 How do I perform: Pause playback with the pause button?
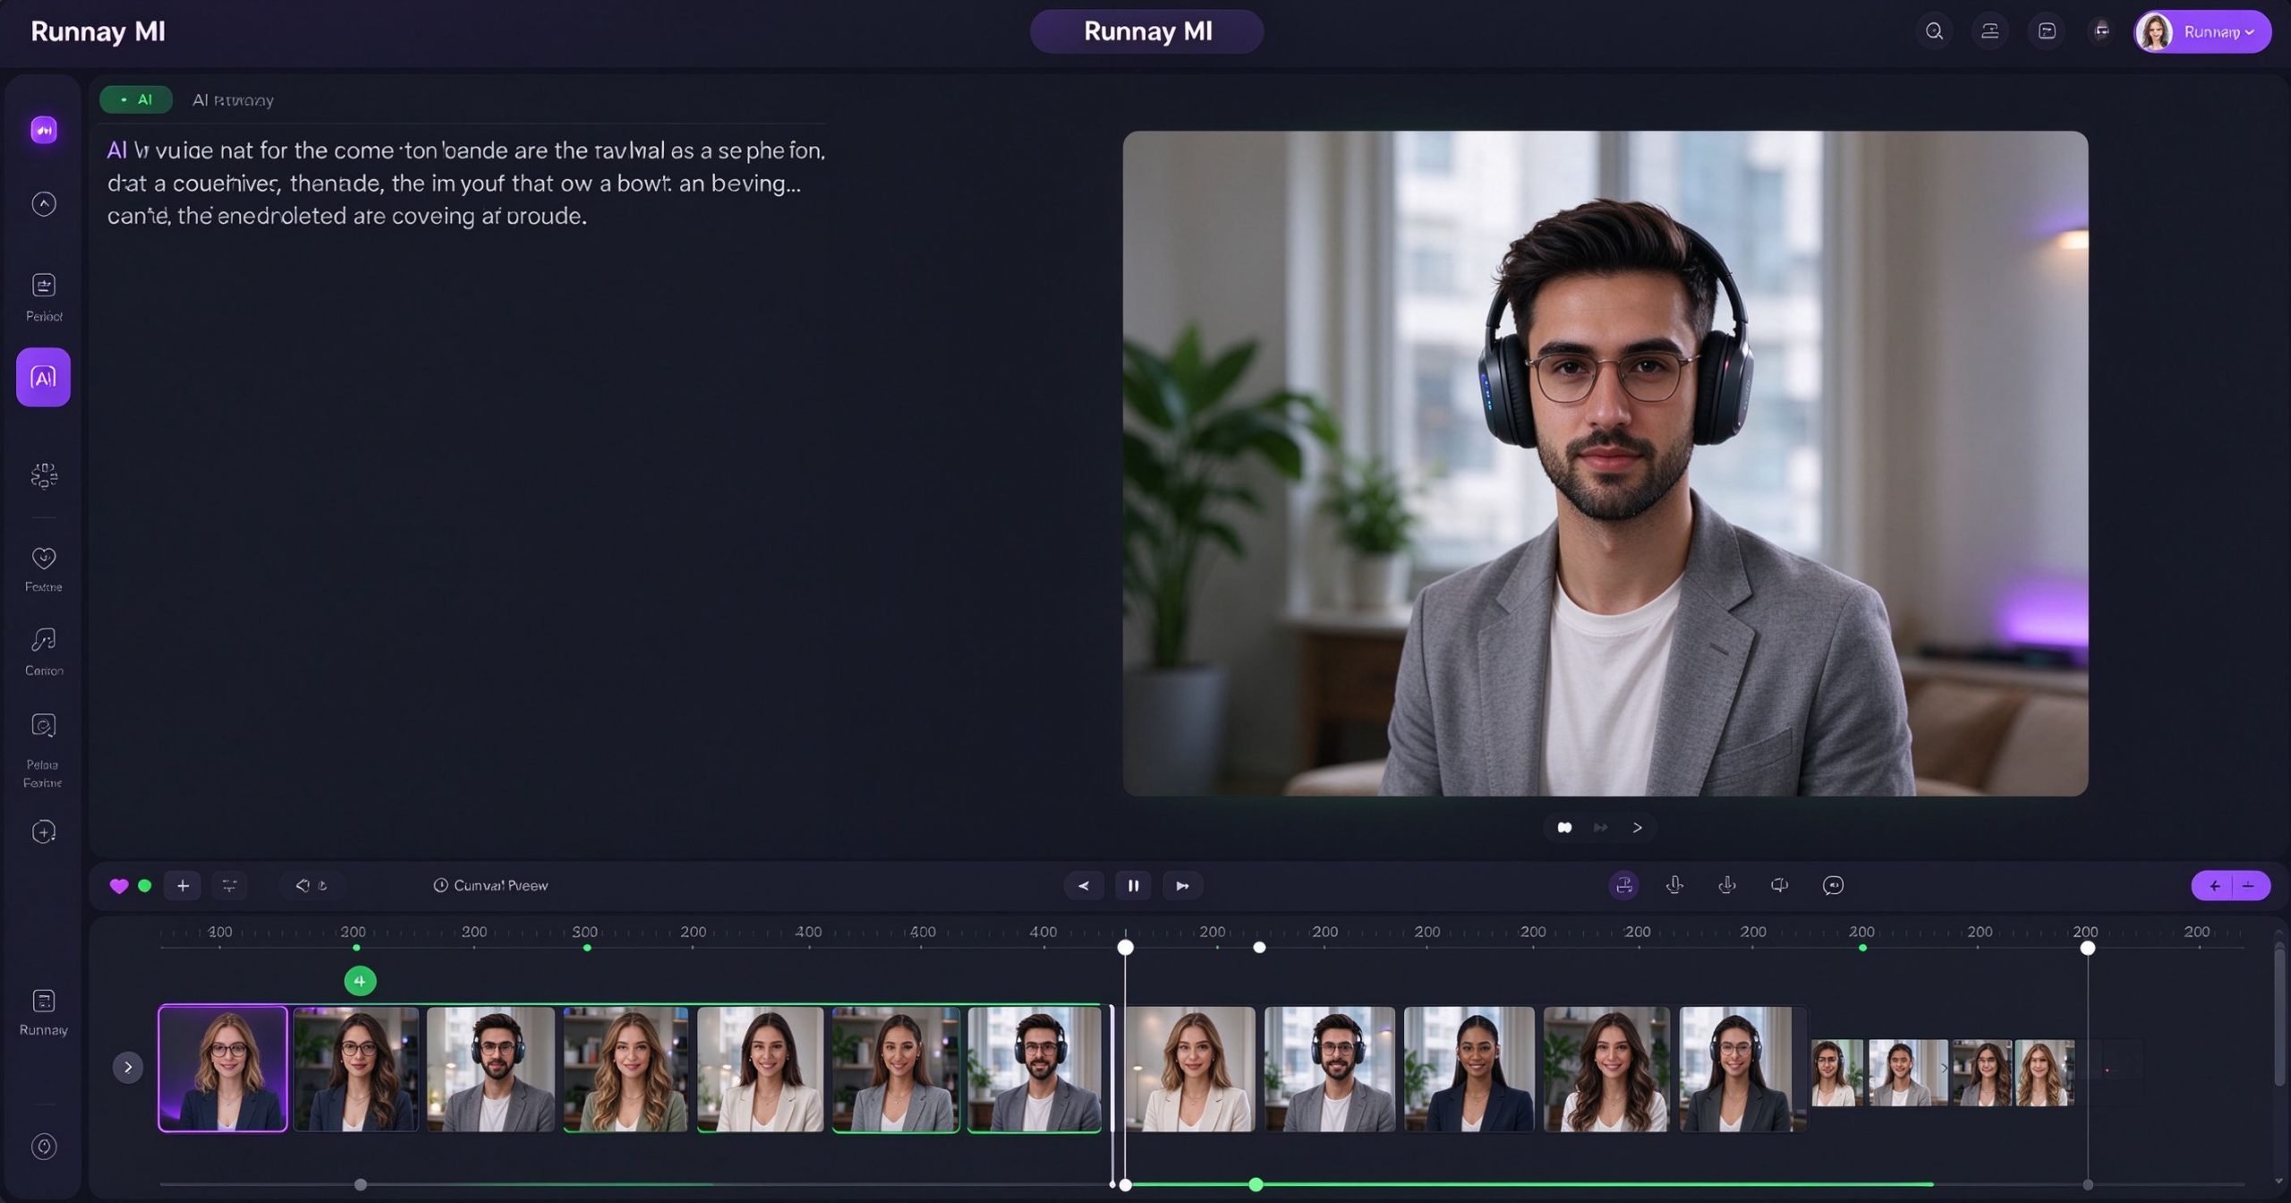click(1133, 885)
